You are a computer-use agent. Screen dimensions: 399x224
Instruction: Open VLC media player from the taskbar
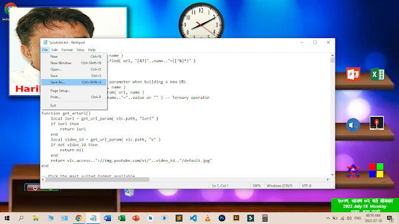[x=208, y=218]
